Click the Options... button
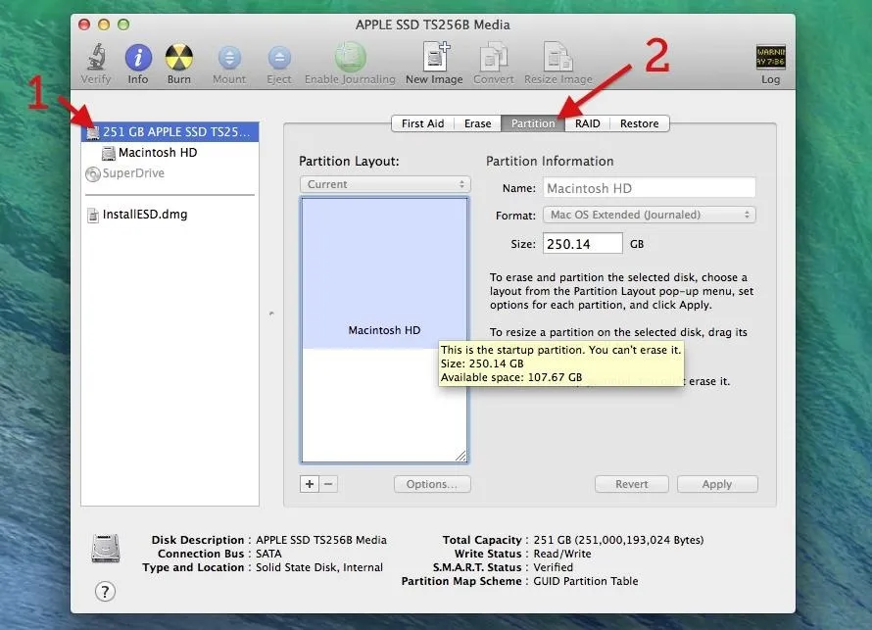The image size is (872, 630). click(432, 484)
